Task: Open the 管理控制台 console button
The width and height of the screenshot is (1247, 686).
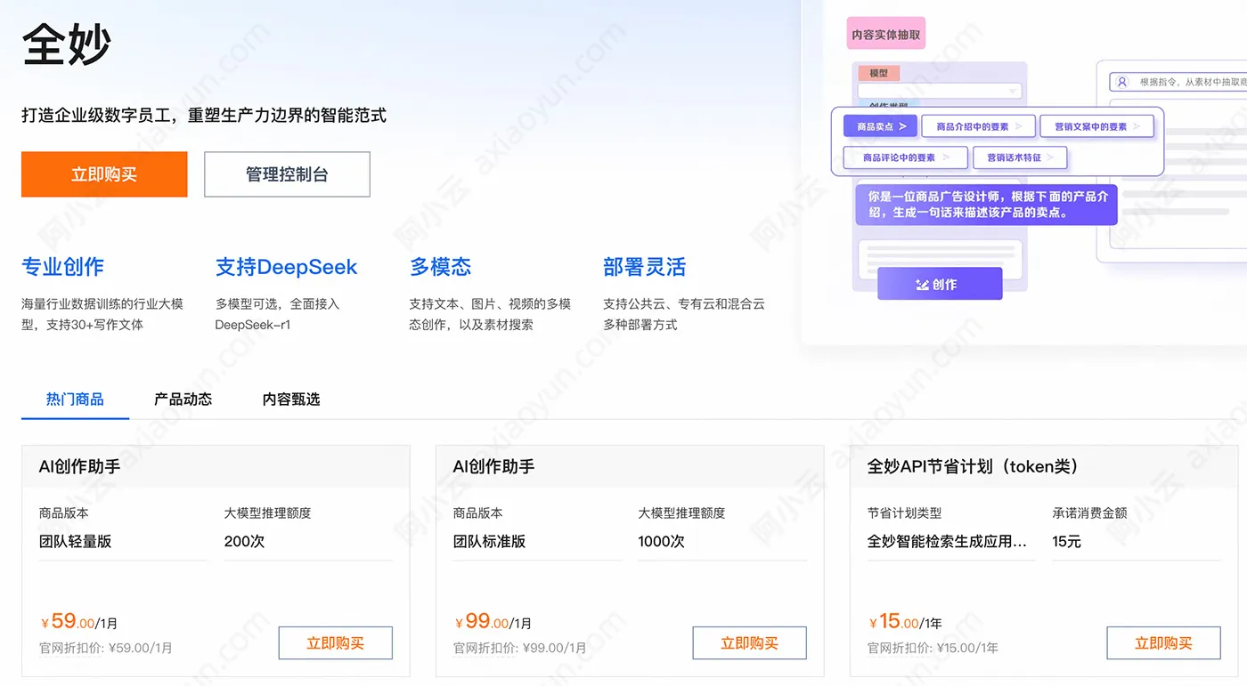Action: tap(287, 174)
